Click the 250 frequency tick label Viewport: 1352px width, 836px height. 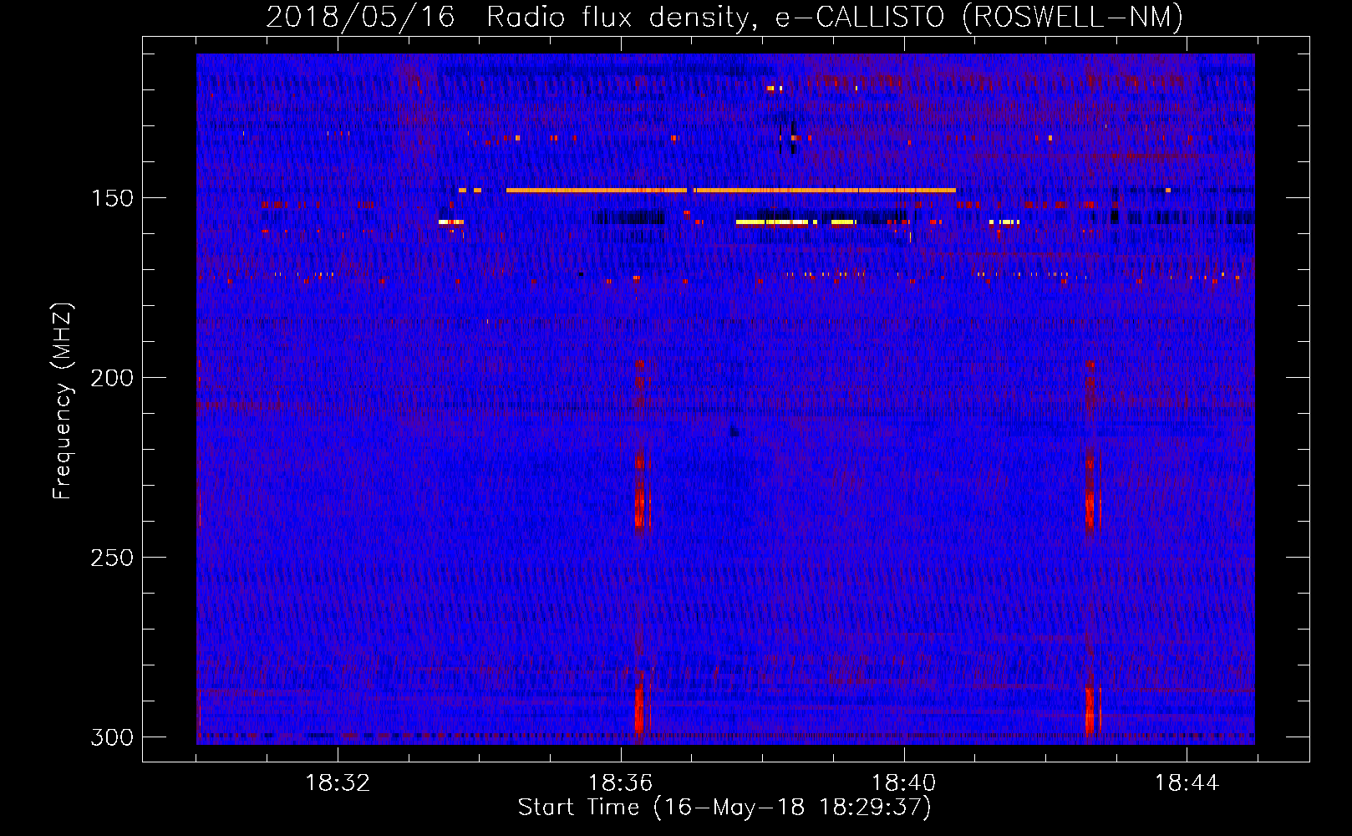[x=111, y=558]
